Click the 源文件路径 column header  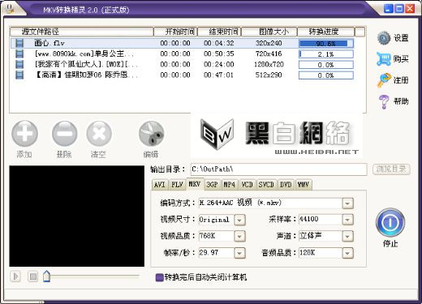click(x=82, y=32)
